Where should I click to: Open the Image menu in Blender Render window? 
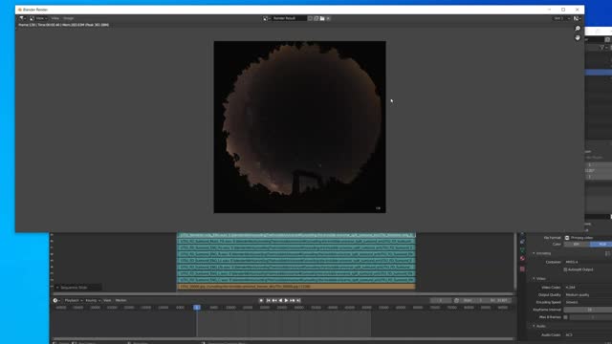pos(68,18)
